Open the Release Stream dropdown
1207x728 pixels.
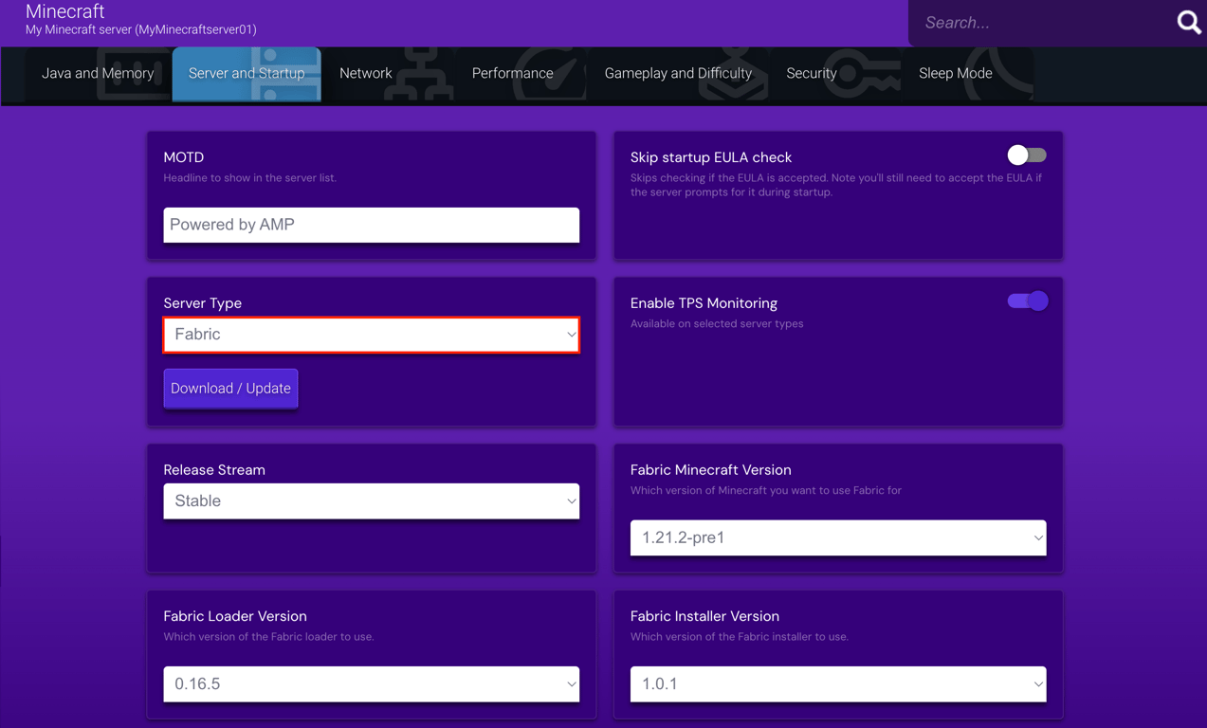pos(371,500)
